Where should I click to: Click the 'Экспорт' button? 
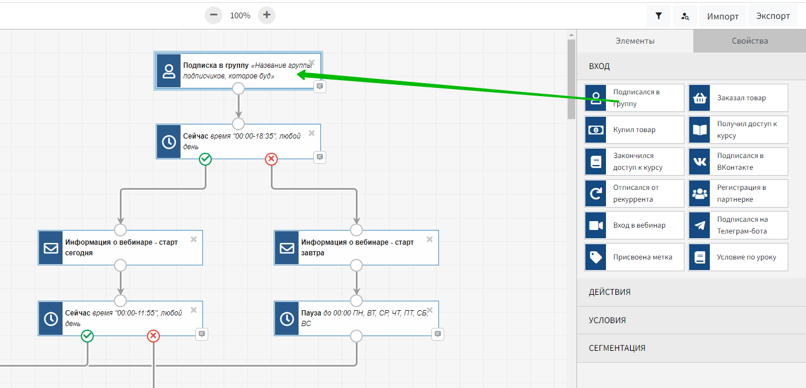772,16
